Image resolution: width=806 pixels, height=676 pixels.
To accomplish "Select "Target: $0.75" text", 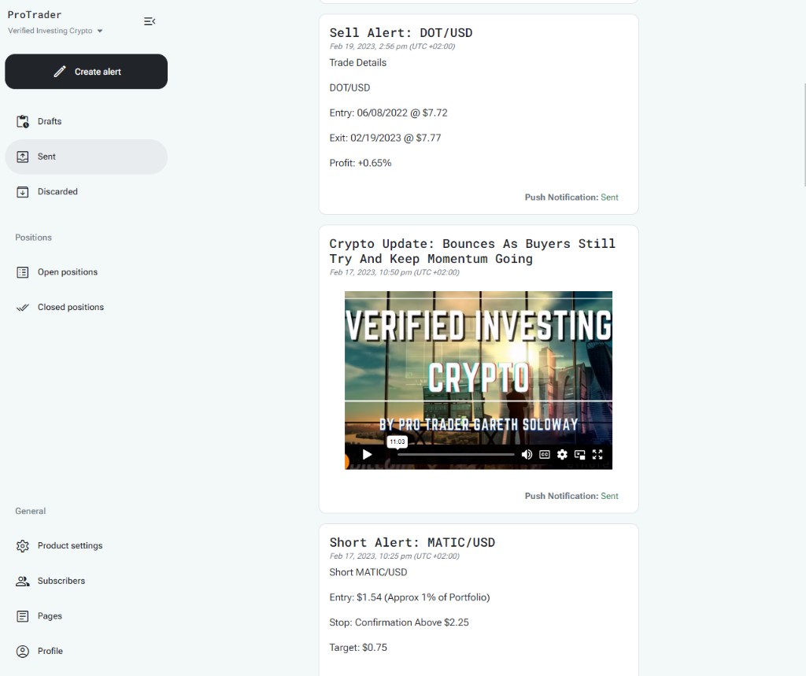I will coord(358,648).
